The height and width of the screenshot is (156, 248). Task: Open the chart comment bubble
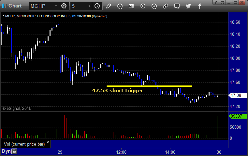(177, 6)
